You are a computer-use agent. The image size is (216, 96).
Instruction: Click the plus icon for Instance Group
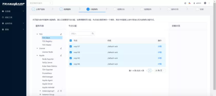pyautogui.click(x=40, y=94)
